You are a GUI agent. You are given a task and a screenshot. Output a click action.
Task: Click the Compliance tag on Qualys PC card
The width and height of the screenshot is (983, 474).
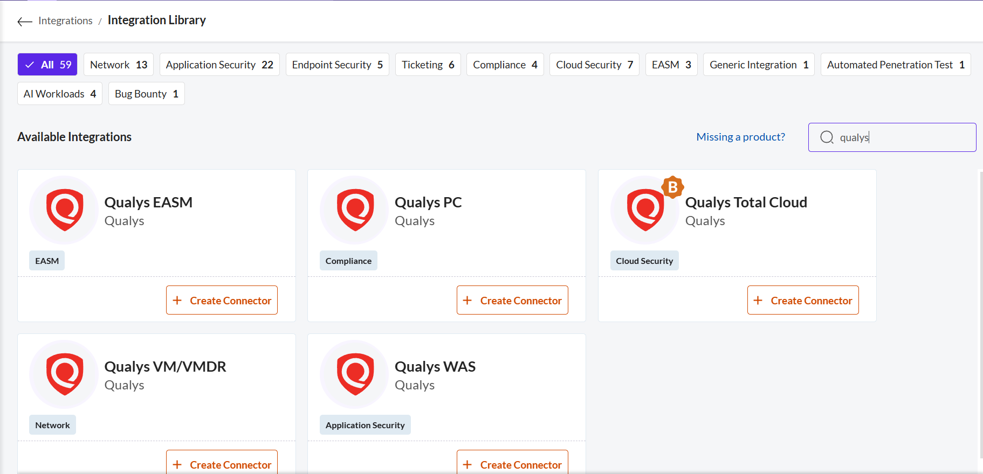(348, 261)
